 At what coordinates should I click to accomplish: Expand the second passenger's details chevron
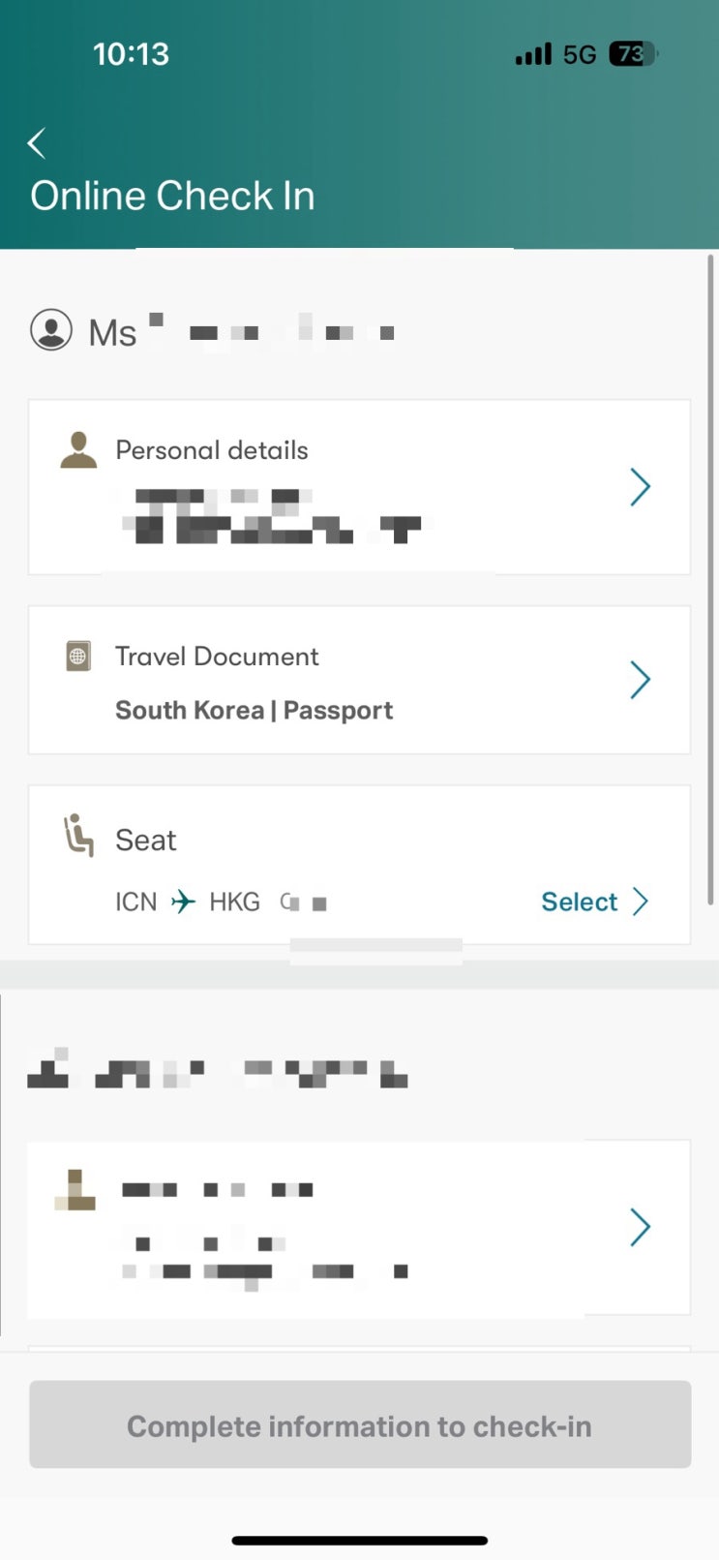pyautogui.click(x=640, y=1227)
